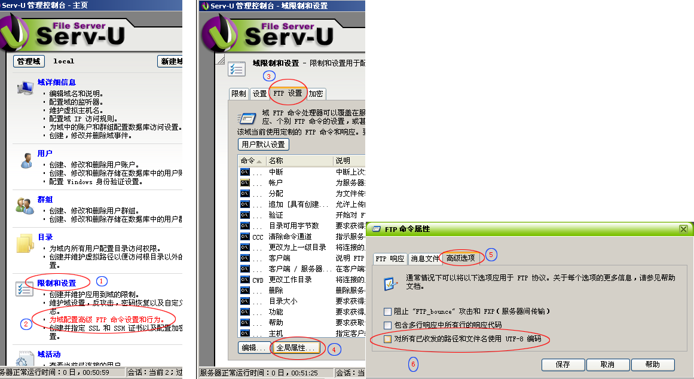Open the 域详细信息 link

(57, 82)
